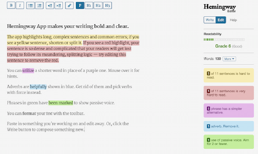Open the Help link

click(x=233, y=20)
